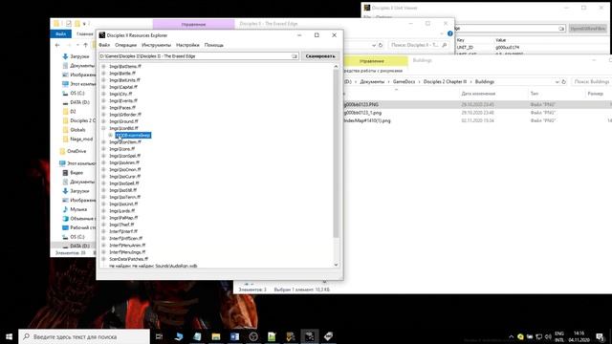The width and height of the screenshot is (612, 344).
Task: Expand the Imgs\Lords.ff node
Action: (x=103, y=210)
